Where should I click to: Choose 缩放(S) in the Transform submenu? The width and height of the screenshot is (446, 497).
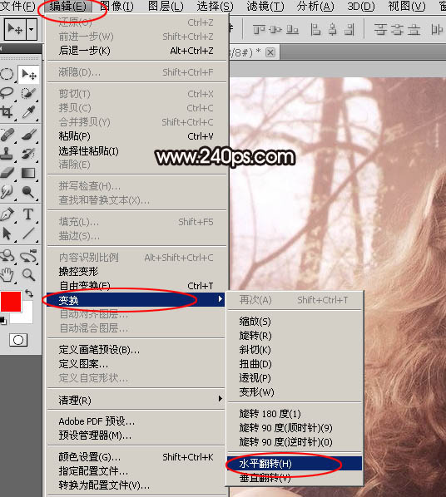[x=295, y=322]
